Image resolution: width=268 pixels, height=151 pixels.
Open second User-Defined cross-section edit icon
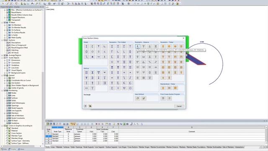tap(144, 98)
